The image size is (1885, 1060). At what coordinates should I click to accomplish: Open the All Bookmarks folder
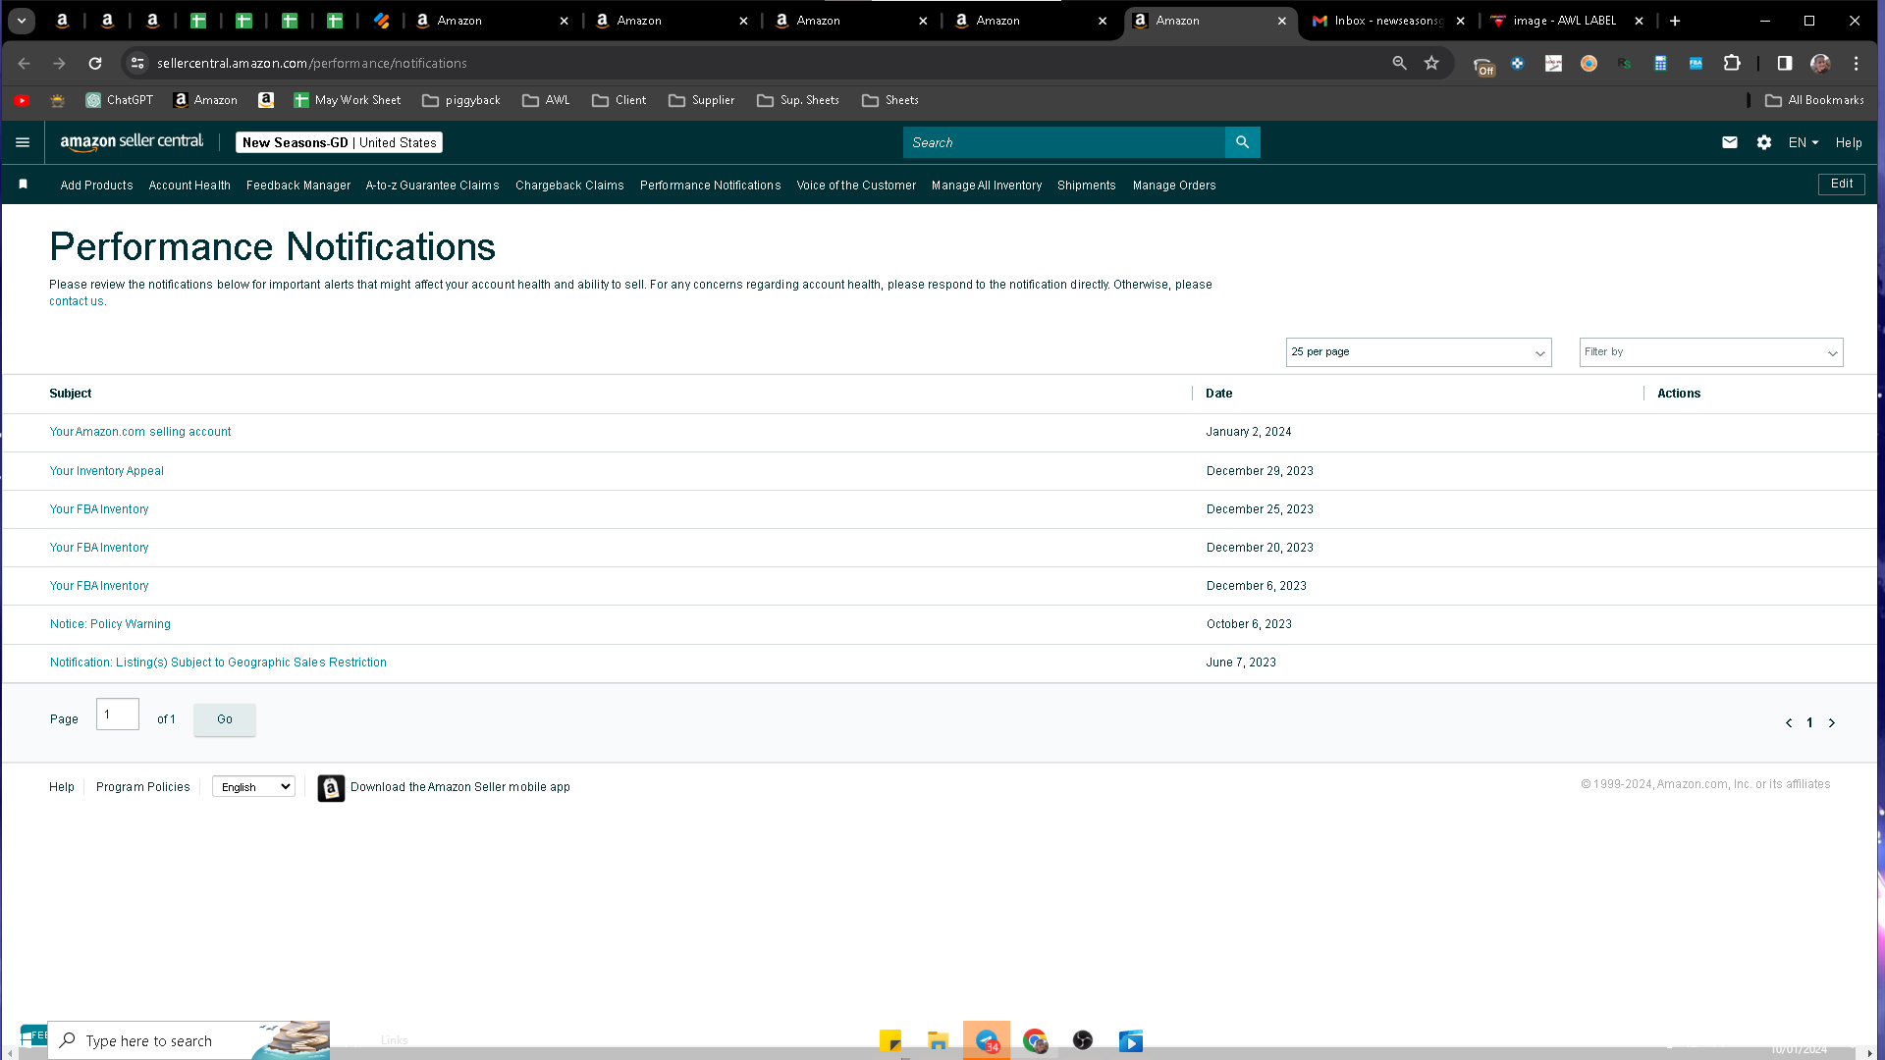click(x=1814, y=100)
